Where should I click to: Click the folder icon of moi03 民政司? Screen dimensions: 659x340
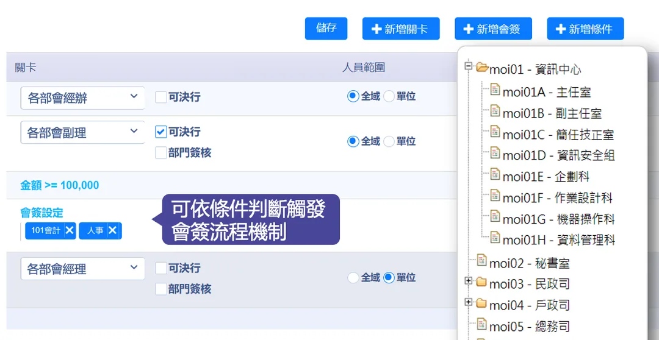(481, 282)
